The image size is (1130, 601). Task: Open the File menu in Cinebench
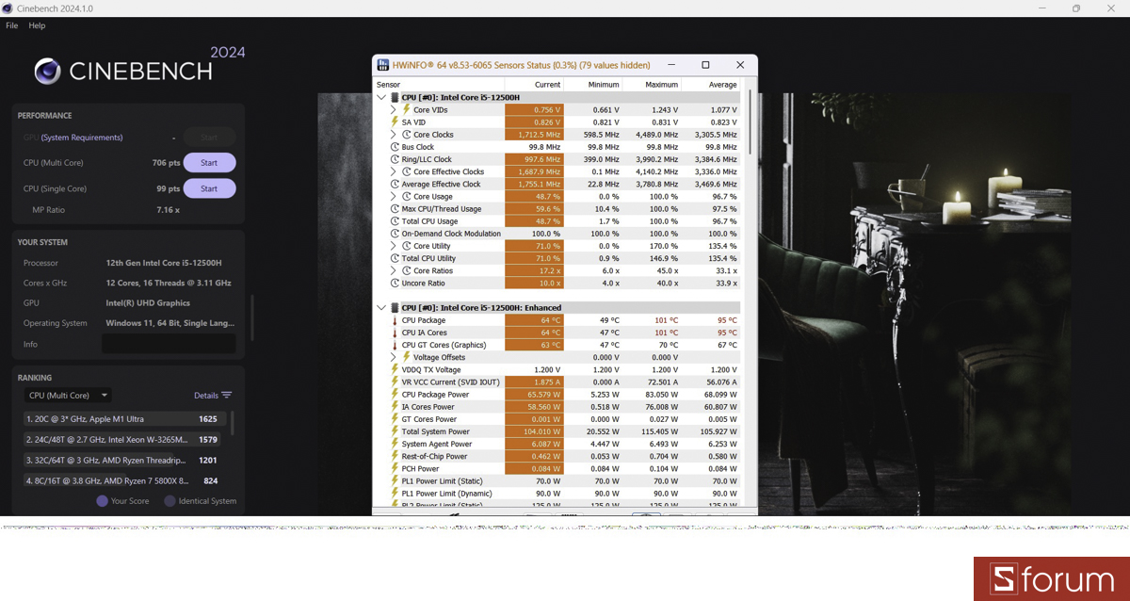point(12,25)
